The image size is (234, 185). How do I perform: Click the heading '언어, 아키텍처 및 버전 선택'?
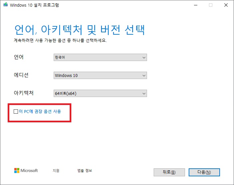tap(80, 30)
